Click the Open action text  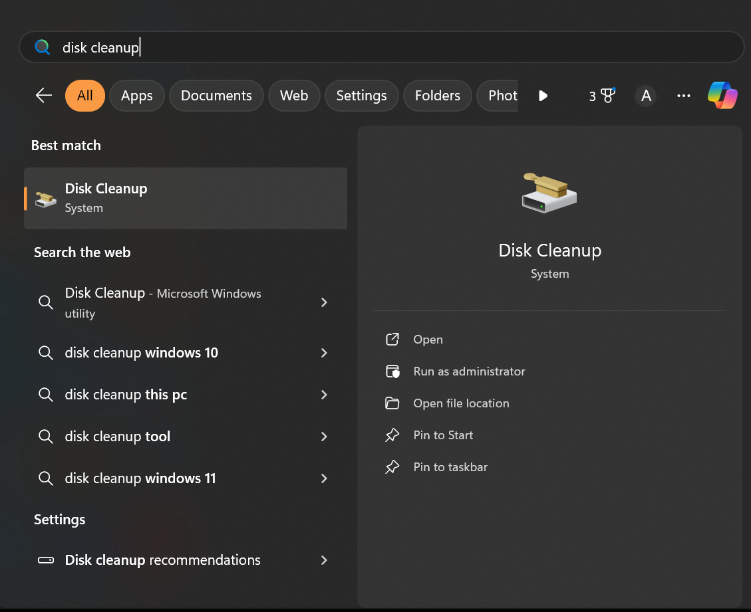pos(428,340)
